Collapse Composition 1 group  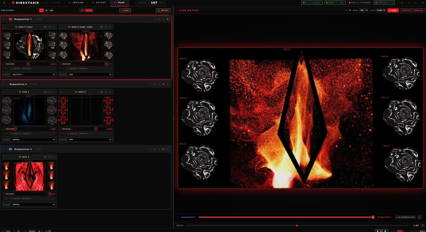(4, 19)
